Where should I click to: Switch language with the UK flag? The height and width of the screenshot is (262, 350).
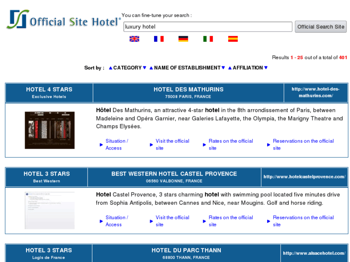pyautogui.click(x=134, y=39)
